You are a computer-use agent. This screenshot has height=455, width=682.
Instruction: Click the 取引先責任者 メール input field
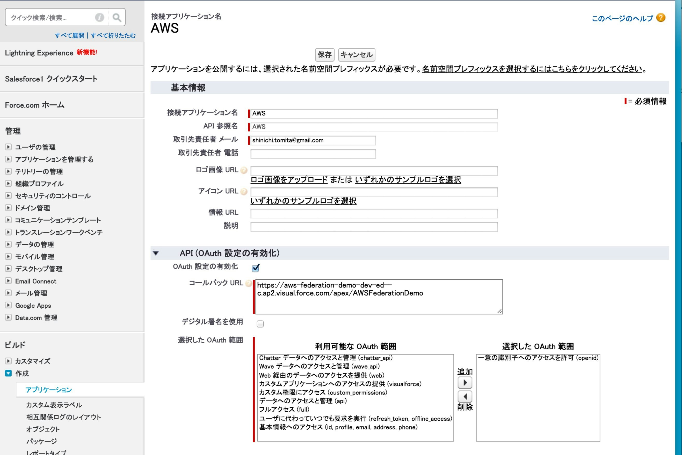coord(313,140)
